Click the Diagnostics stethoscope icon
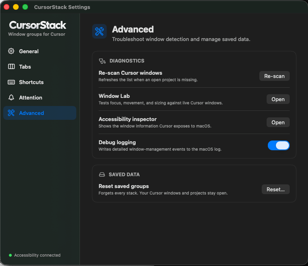Image resolution: width=308 pixels, height=266 pixels. [102, 61]
